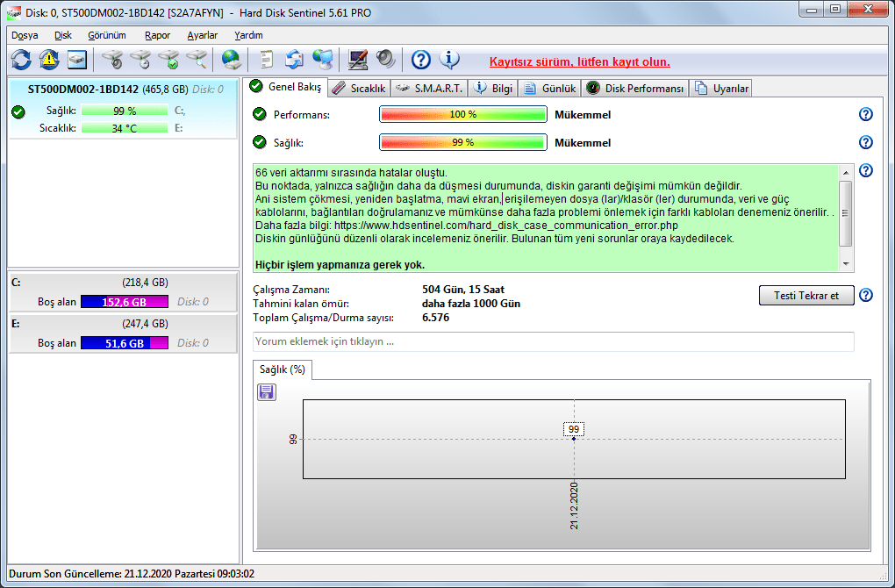The width and height of the screenshot is (895, 588).
Task: Click the sidebar Sıcaklık 34 °C bar
Action: point(125,128)
